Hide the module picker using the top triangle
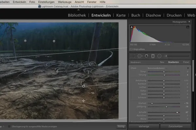This screenshot has height=130, width=196. (78, 10)
